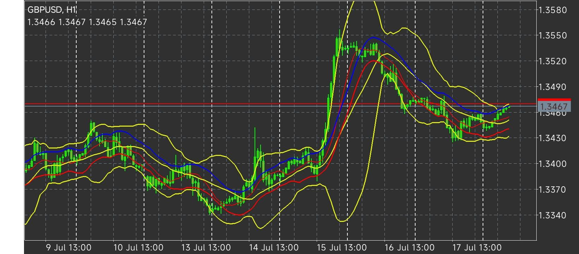Click the 1.3520 price axis label

point(553,61)
